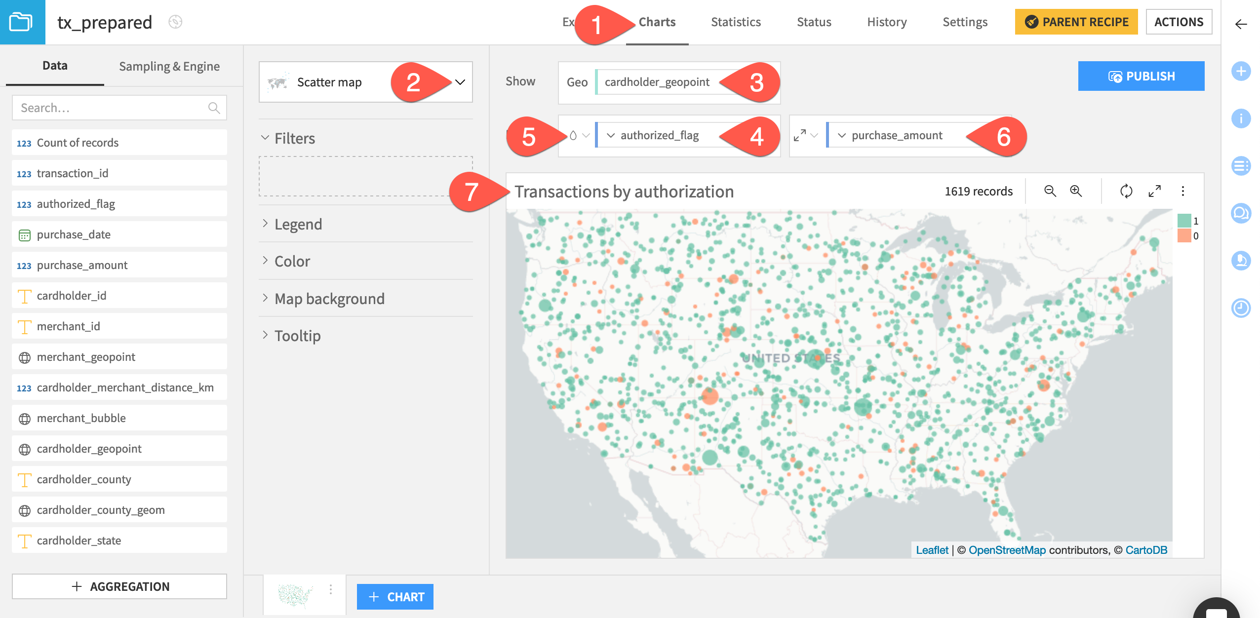Click the PARENT RECIPE button
Viewport: 1260px width, 618px height.
1076,22
